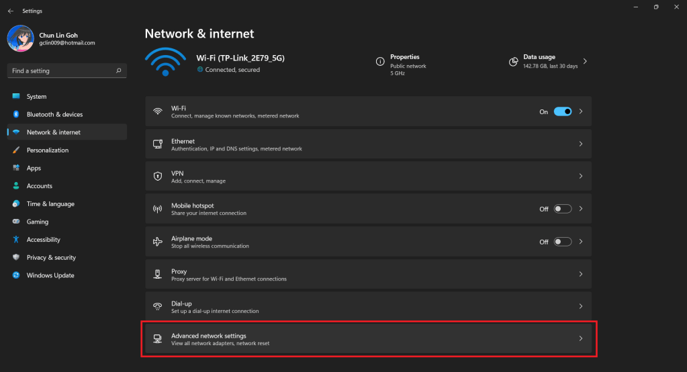Turn off the Wi-Fi toggle
687x372 pixels.
[x=562, y=111]
